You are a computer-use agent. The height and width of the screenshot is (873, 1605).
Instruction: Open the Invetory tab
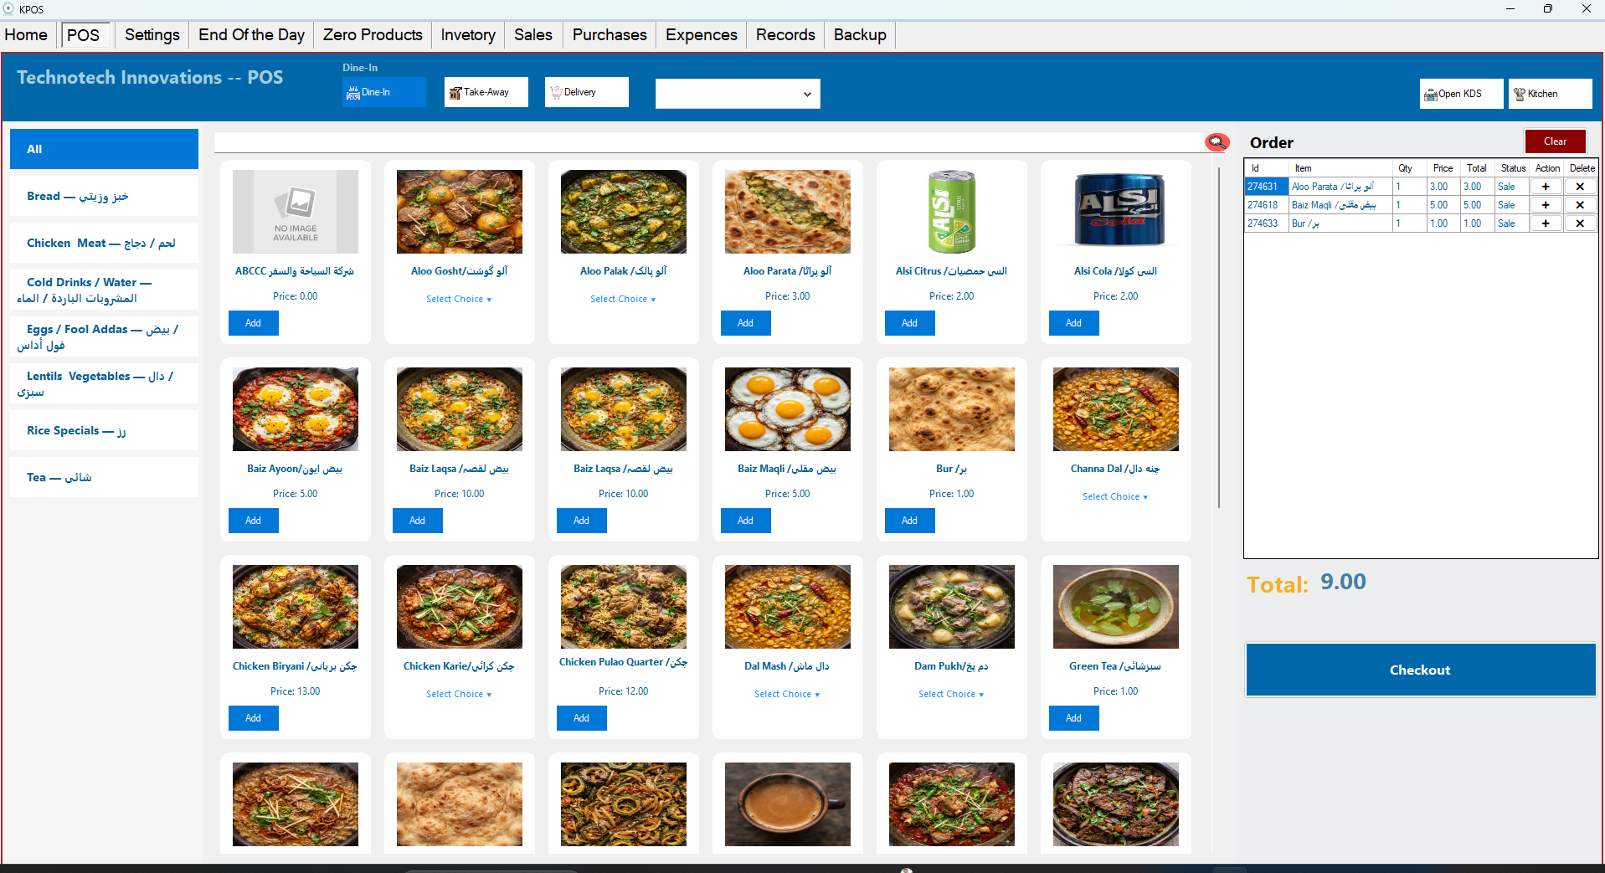(468, 35)
